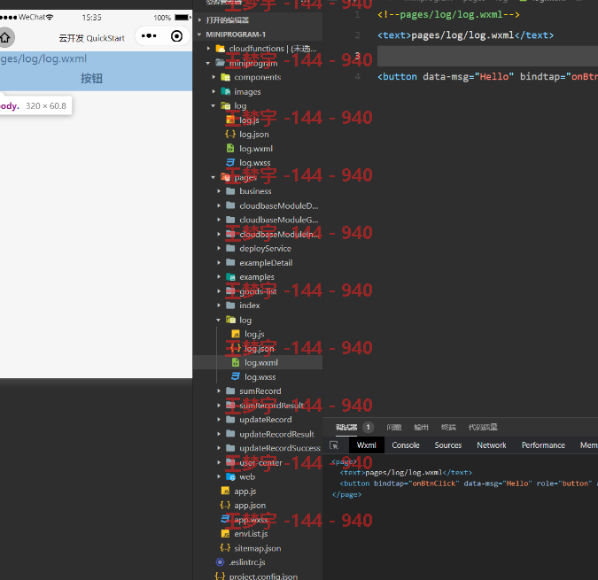Collapse the pages folder arrow
Image resolution: width=598 pixels, height=580 pixels.
pyautogui.click(x=214, y=177)
